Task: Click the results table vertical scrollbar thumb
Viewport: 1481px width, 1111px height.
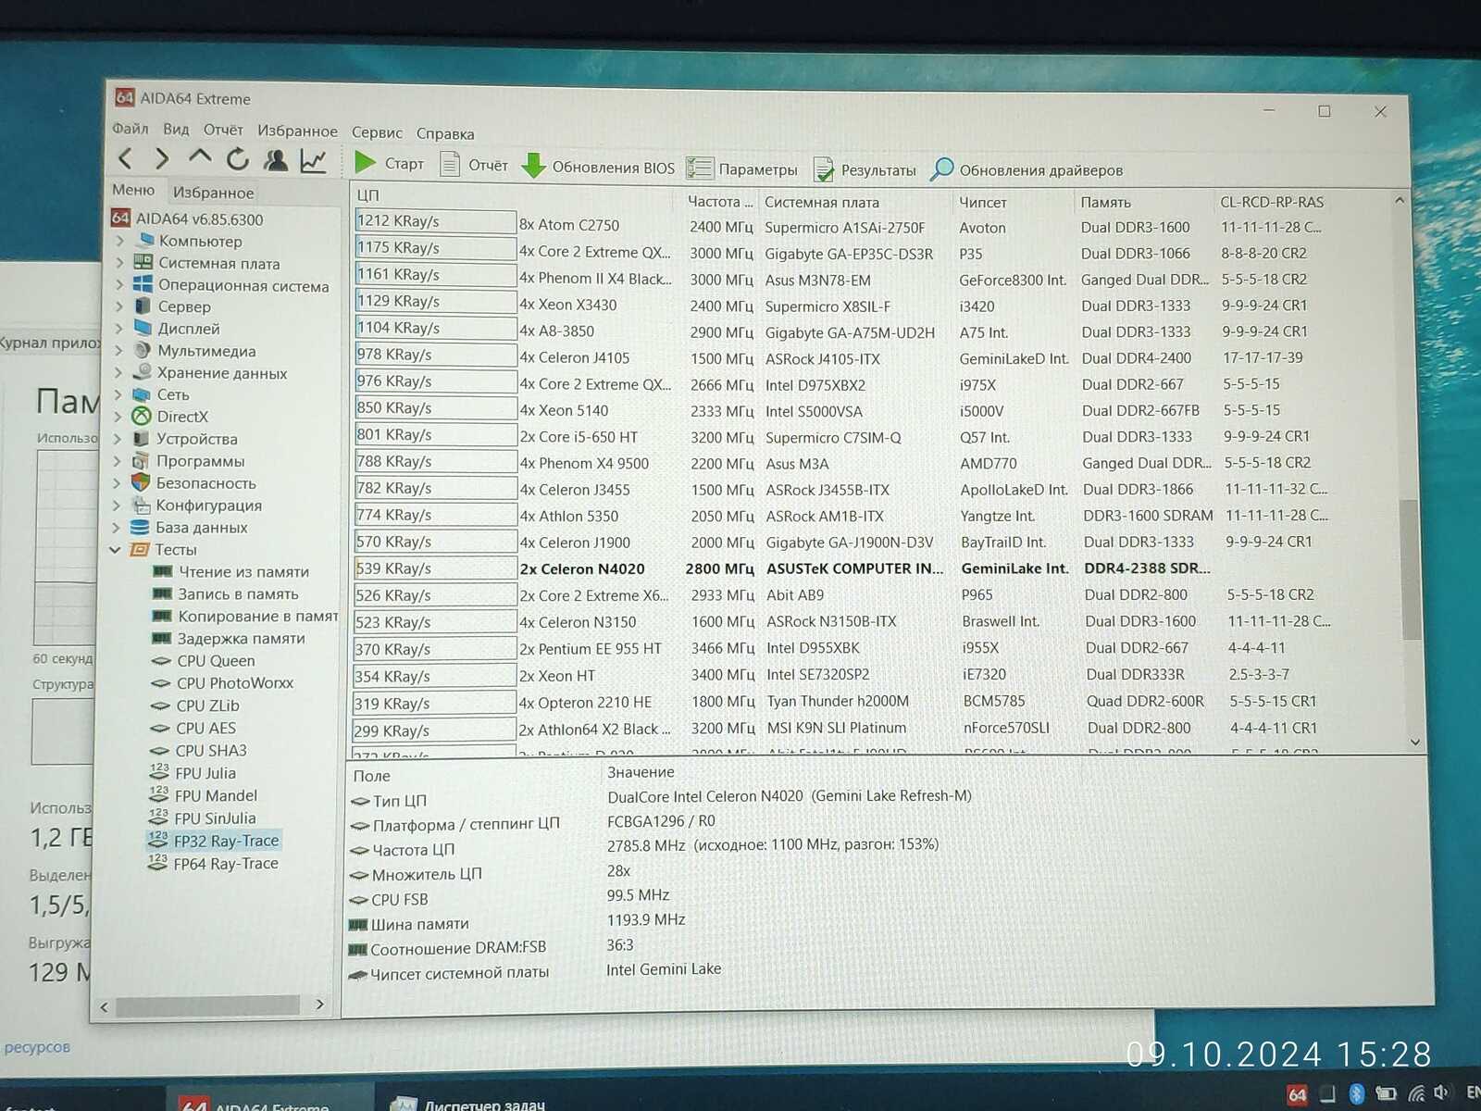Action: coord(1411,570)
